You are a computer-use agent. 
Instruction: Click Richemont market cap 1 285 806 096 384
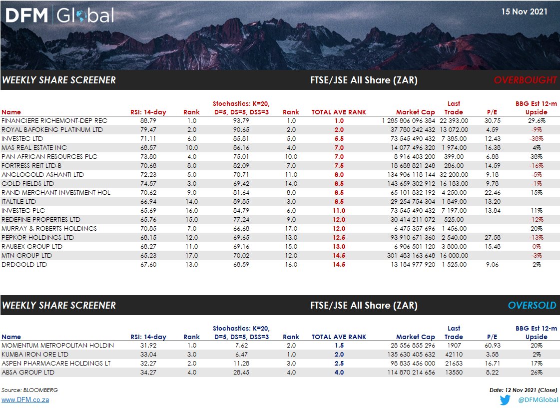[x=409, y=121]
